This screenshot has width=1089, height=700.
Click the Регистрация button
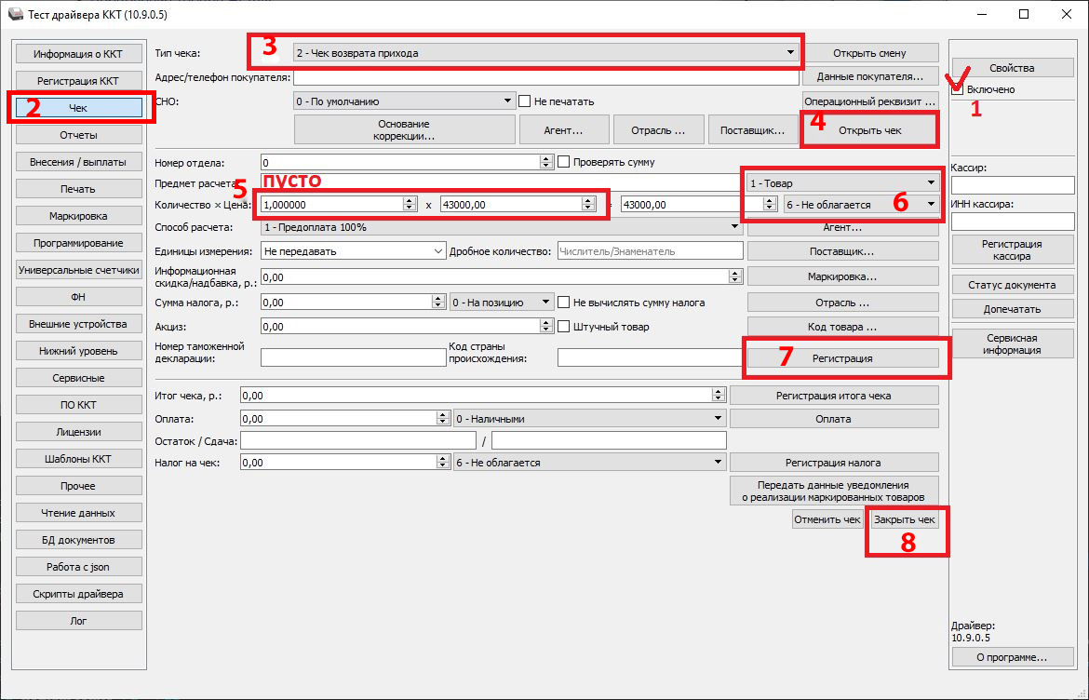tap(842, 357)
